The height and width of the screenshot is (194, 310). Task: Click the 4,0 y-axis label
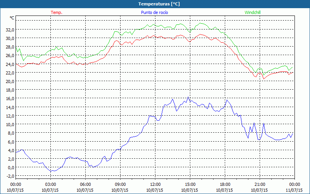tap(11, 150)
